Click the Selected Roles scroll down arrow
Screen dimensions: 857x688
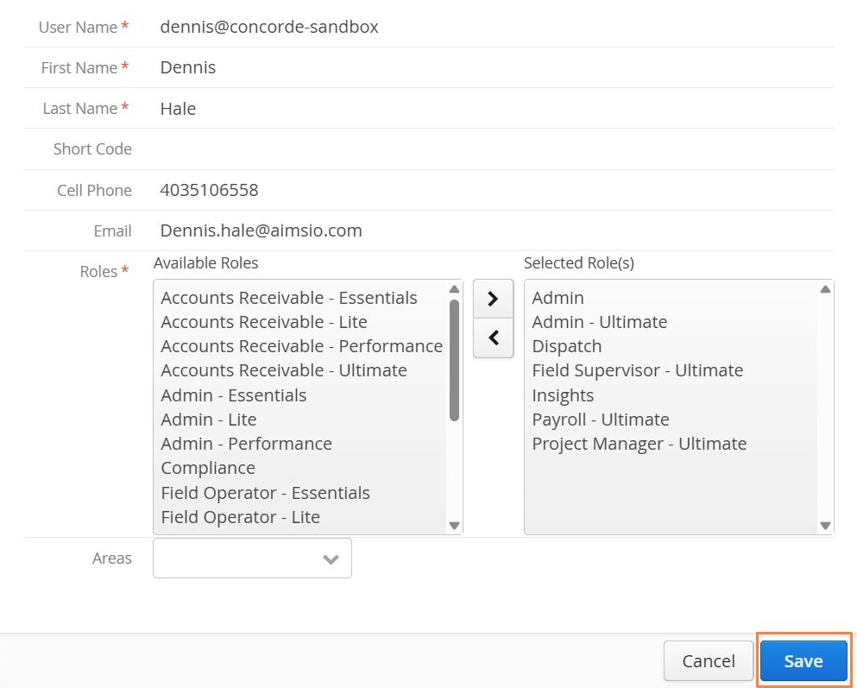[825, 525]
